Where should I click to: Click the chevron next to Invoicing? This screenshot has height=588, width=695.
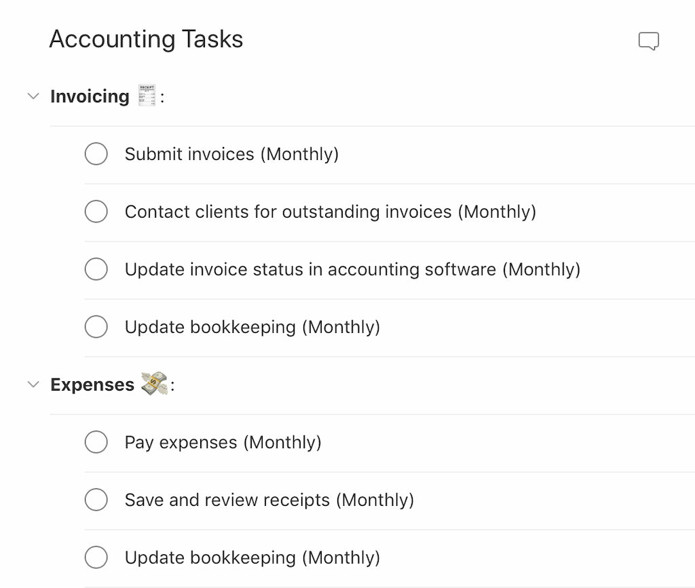coord(33,96)
